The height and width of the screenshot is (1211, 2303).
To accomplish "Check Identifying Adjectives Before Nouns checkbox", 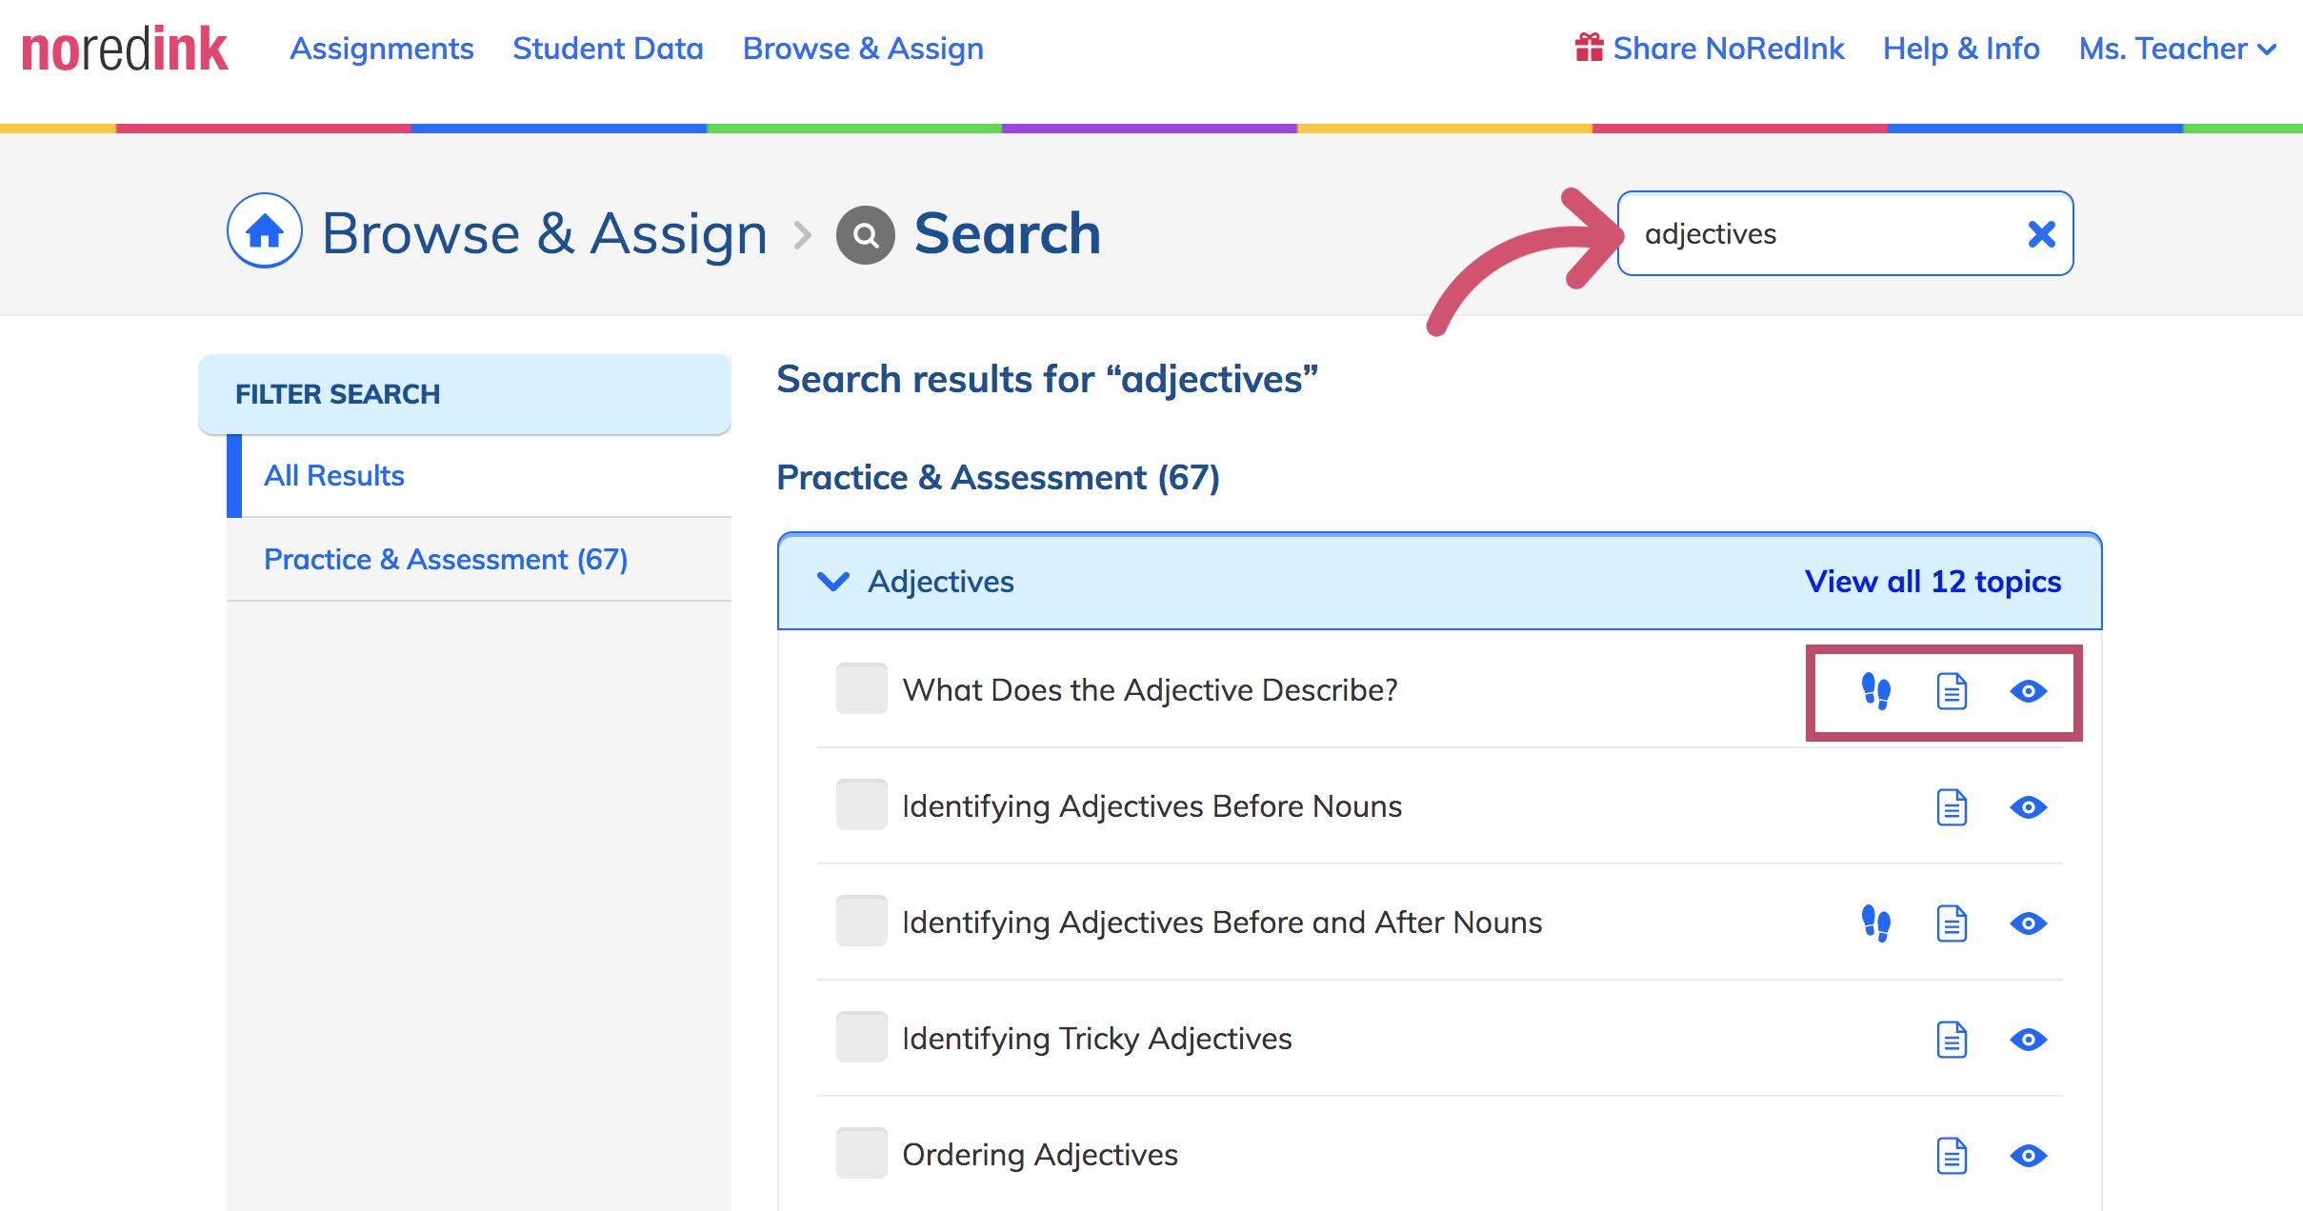I will pyautogui.click(x=861, y=804).
